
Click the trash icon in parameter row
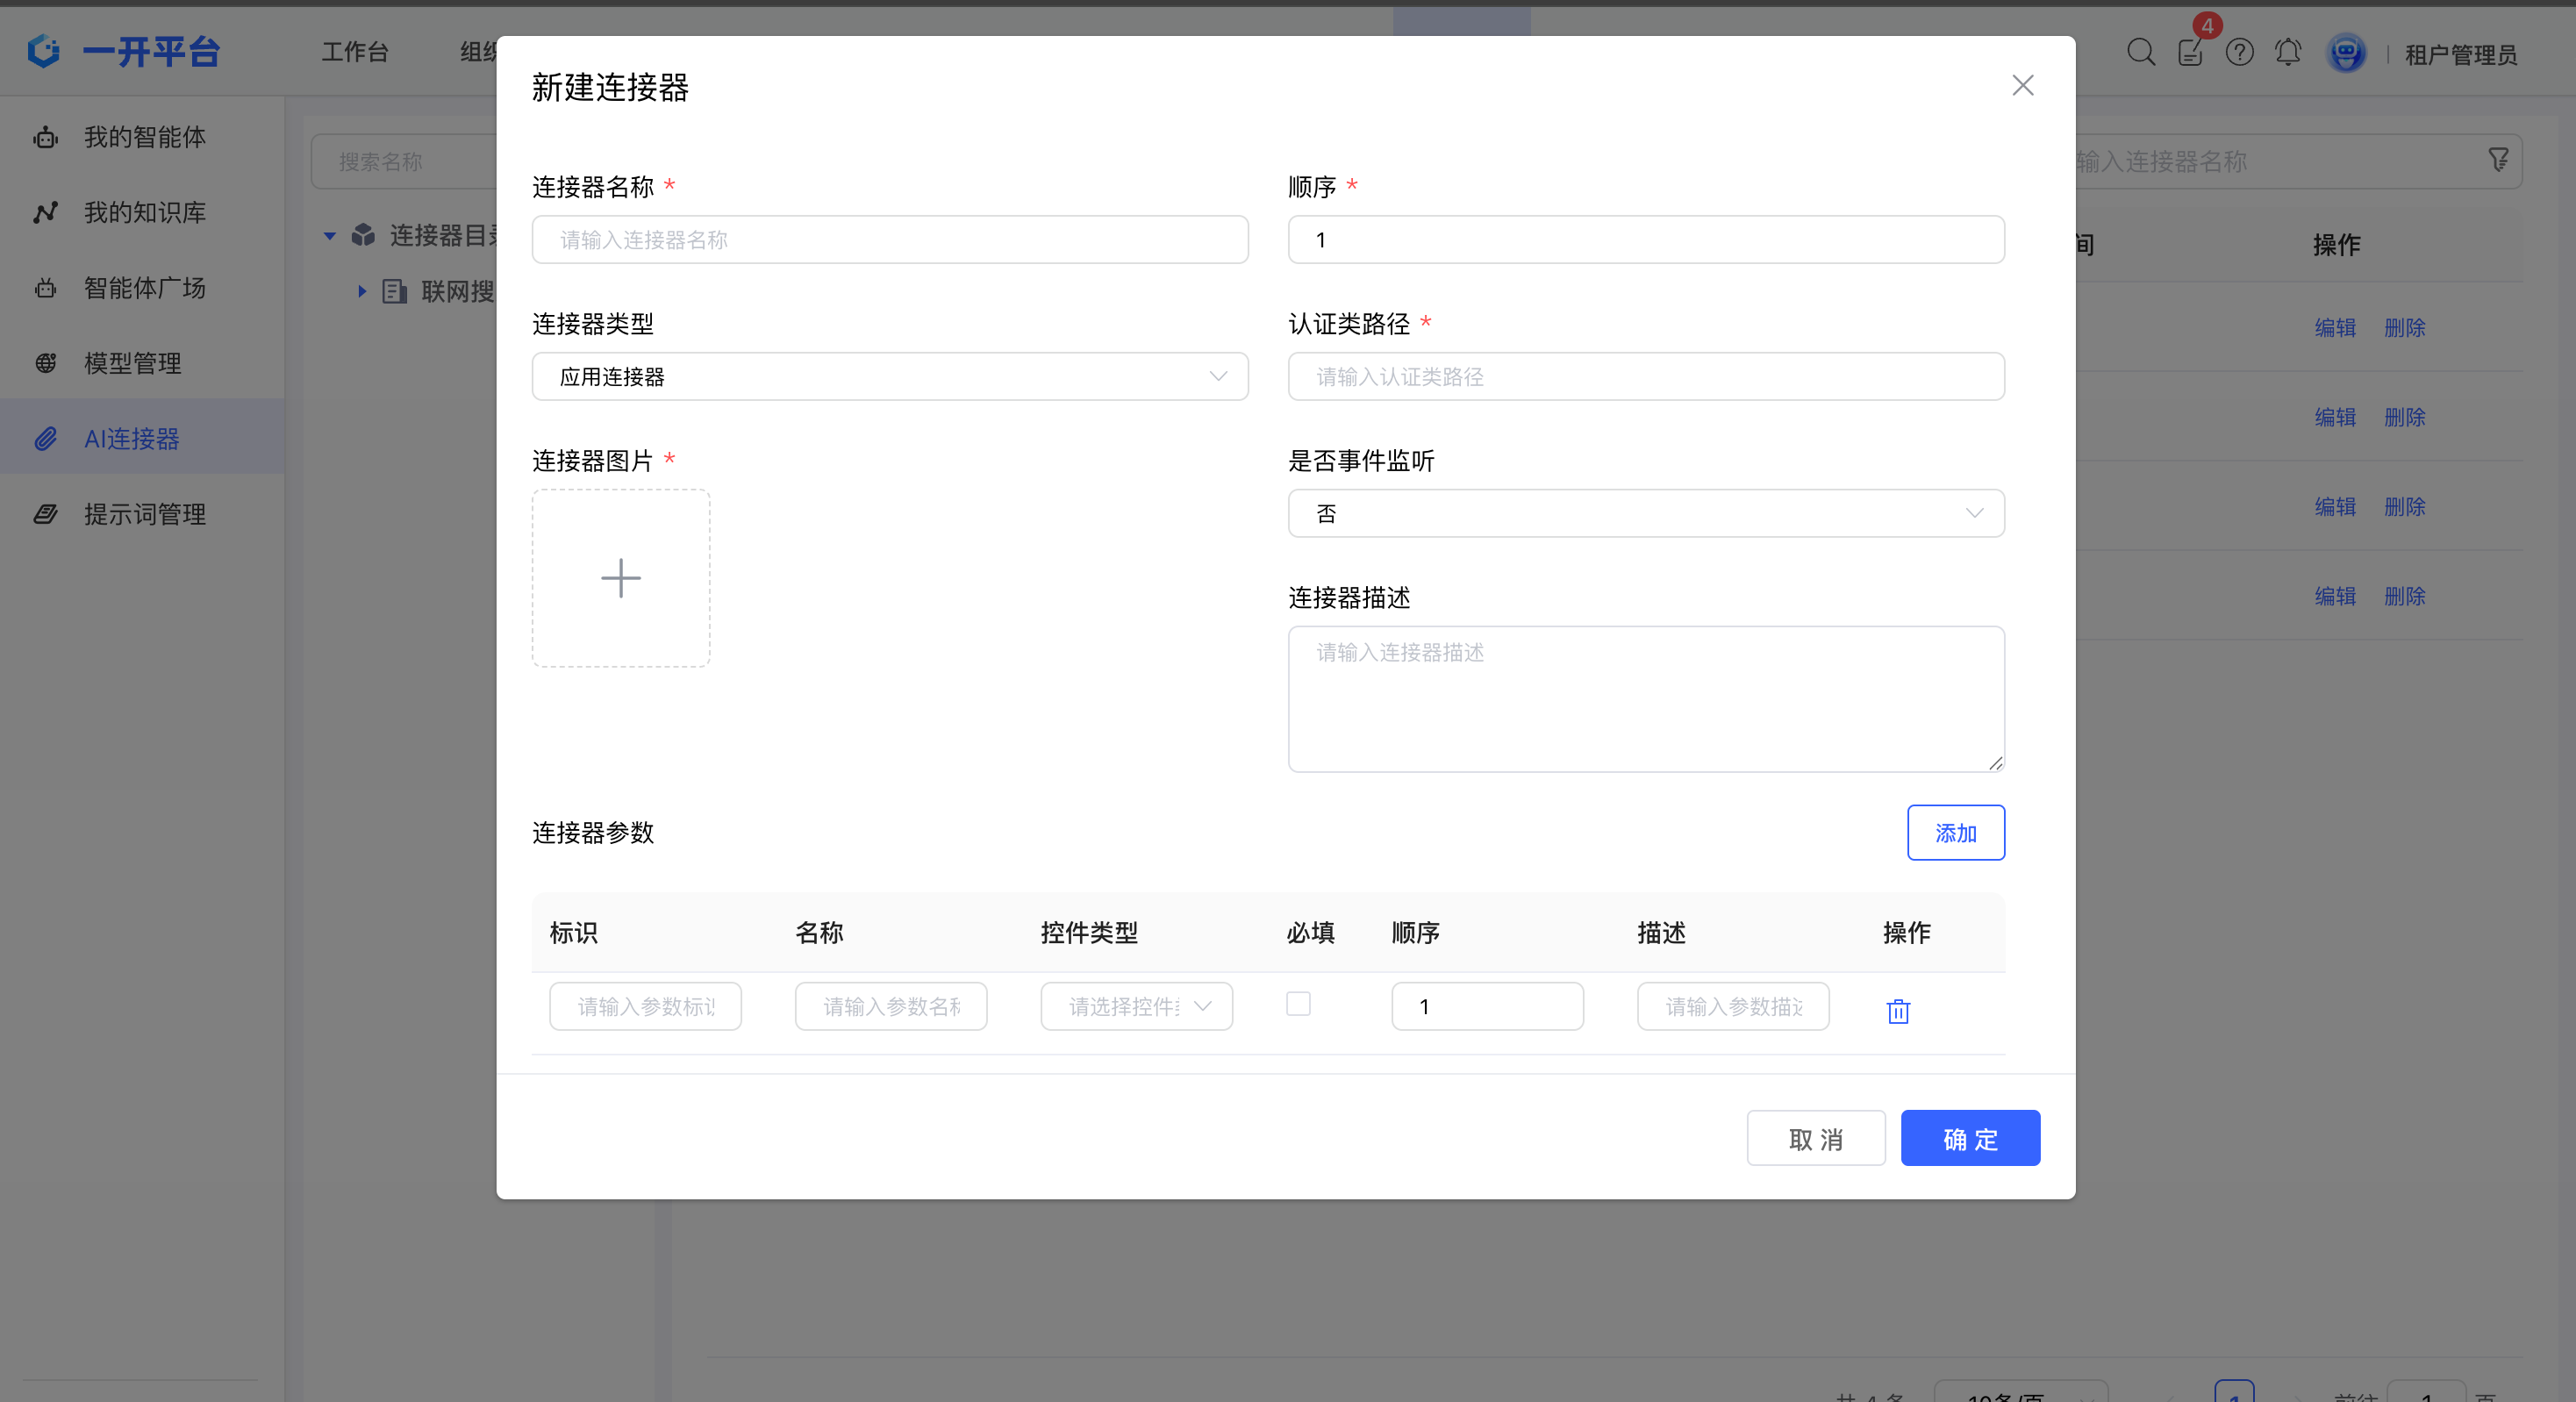(1897, 1011)
